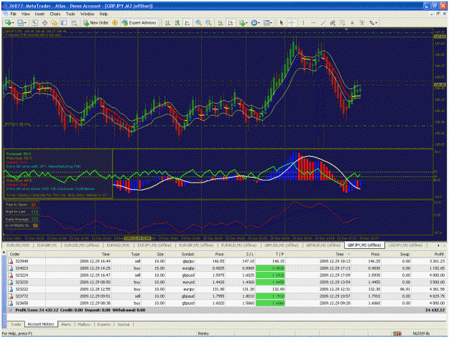This screenshot has width=449, height=338.
Task: Switch to the GBPJPY,M2 (offline) chart tab
Action: click(x=364, y=245)
